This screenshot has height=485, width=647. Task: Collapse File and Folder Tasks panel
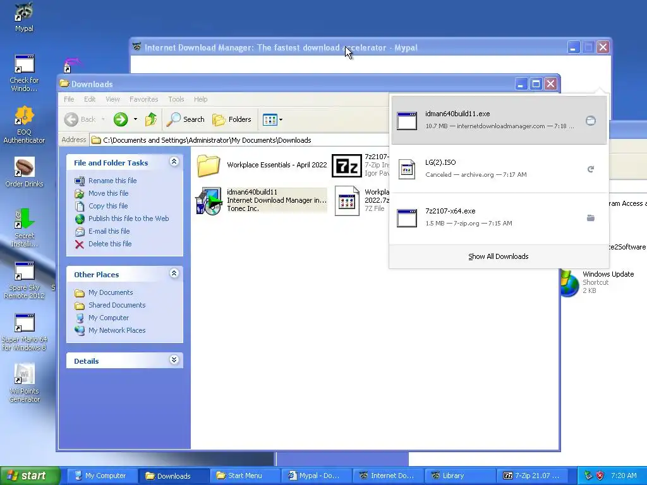pyautogui.click(x=174, y=162)
